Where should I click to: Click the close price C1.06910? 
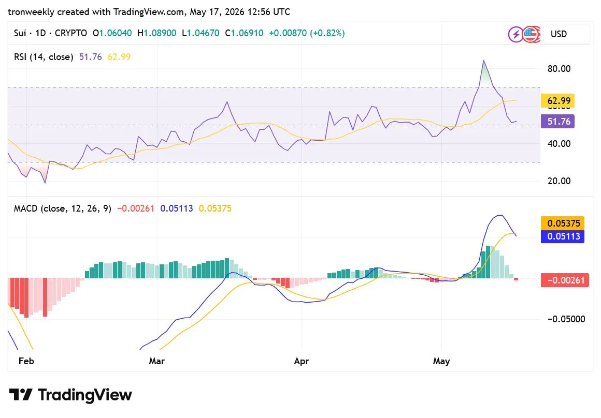click(244, 33)
